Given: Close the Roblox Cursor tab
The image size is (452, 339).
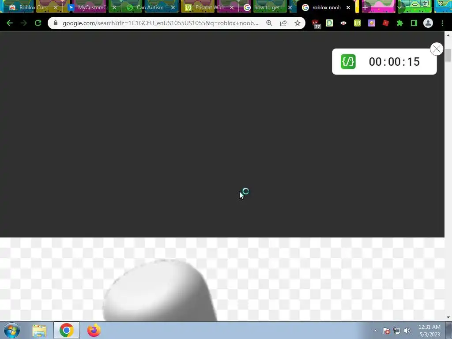Looking at the screenshot, I should [x=56, y=8].
